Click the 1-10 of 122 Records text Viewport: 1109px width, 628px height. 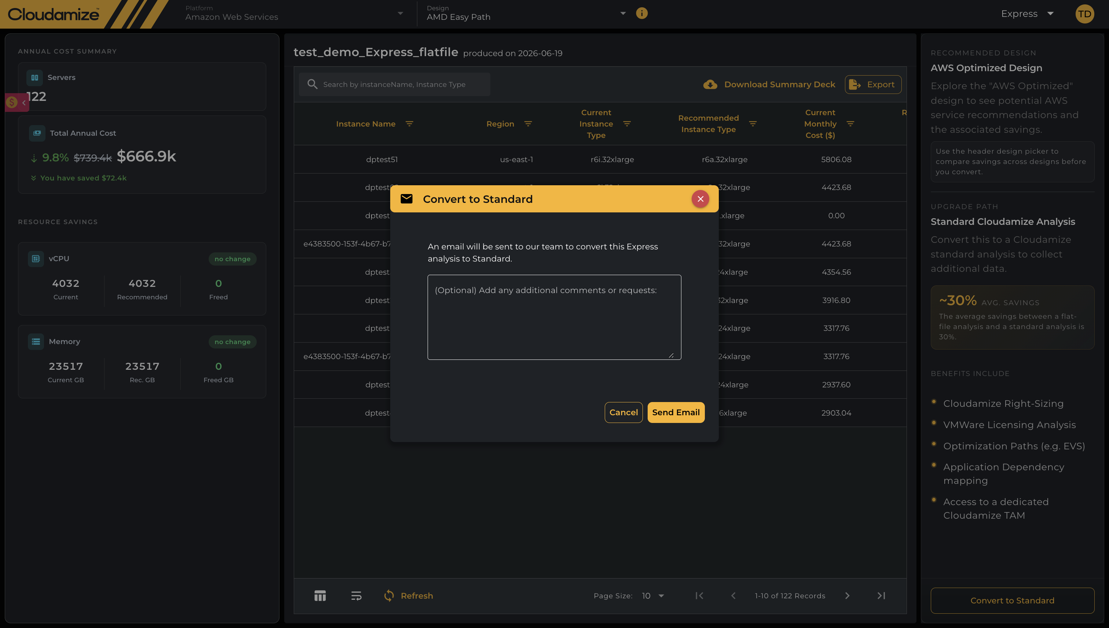click(790, 596)
